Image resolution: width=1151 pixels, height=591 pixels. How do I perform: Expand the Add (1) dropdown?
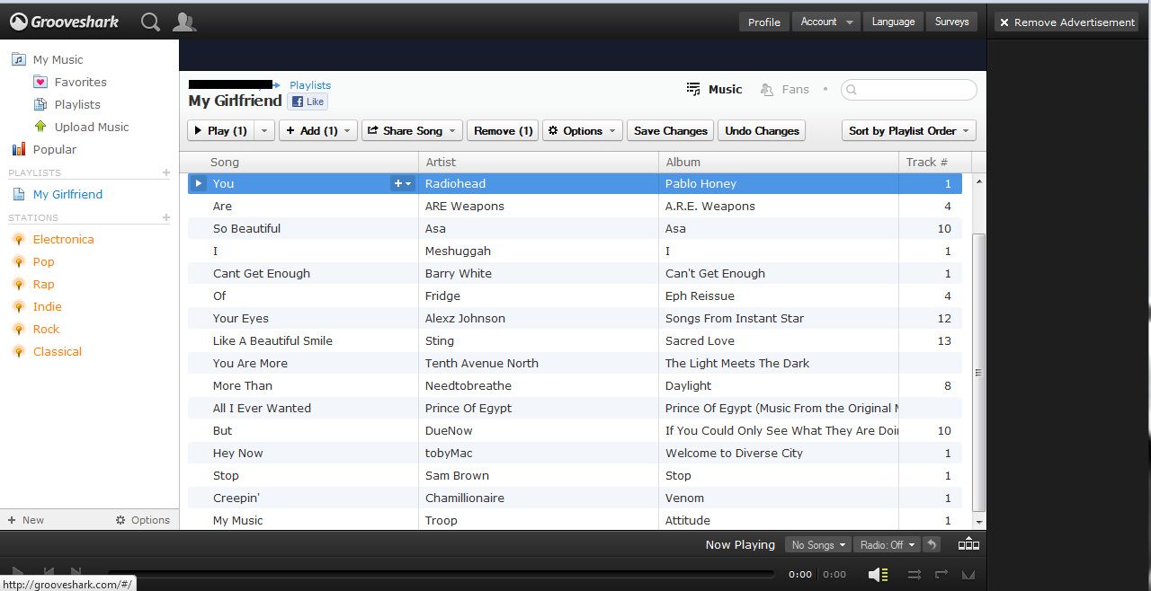coord(318,130)
